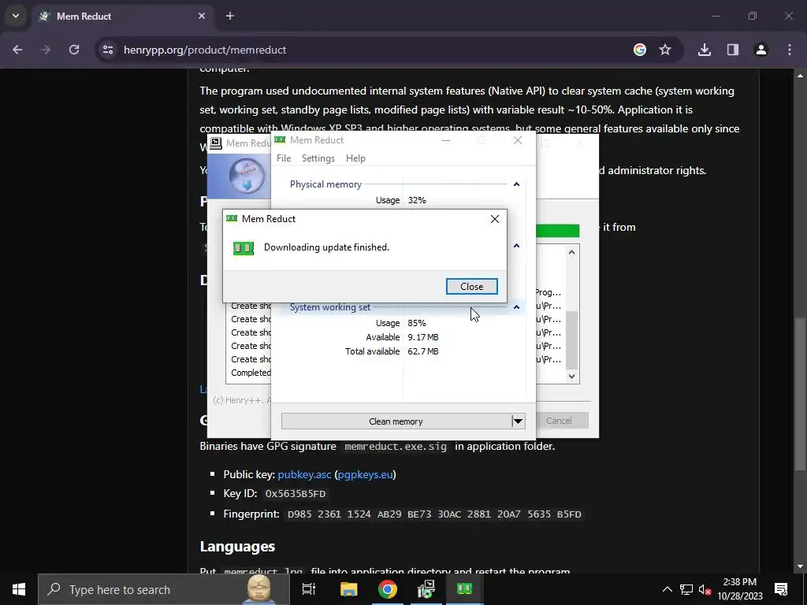Click the address bar URL
This screenshot has width=807, height=605.
pyautogui.click(x=205, y=50)
